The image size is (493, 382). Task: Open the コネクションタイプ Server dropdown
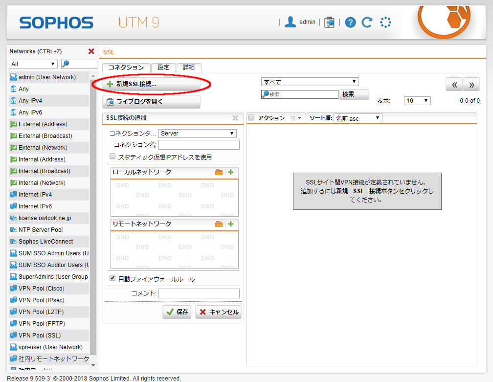point(197,134)
